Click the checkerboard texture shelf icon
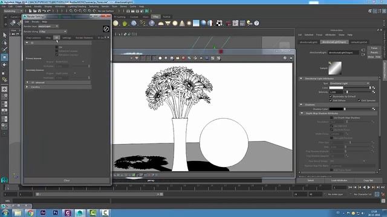Viewport: 387px width, 217px height. [x=219, y=24]
